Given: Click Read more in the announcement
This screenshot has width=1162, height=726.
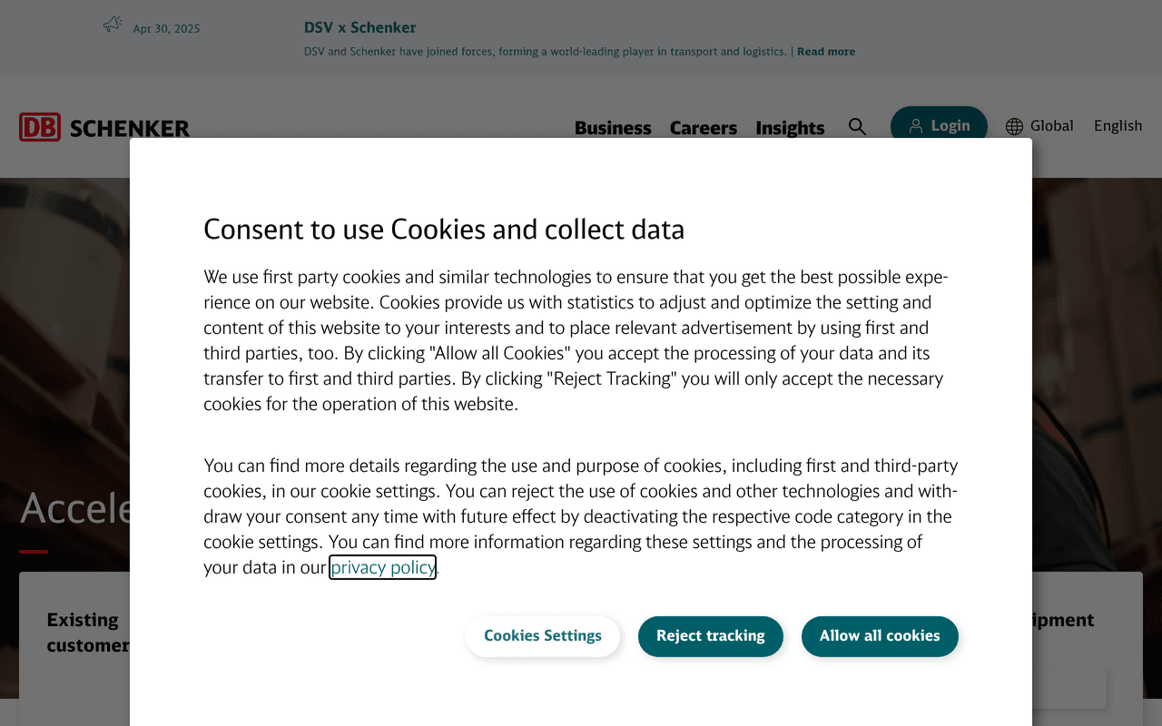Looking at the screenshot, I should click(826, 52).
